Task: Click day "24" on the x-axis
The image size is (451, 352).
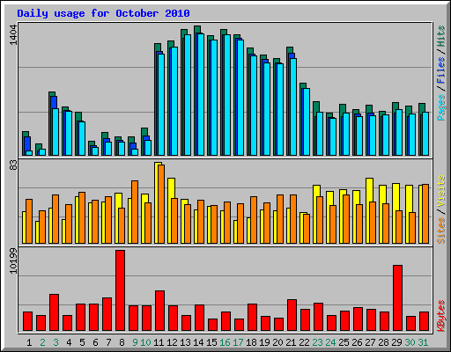Action: [x=330, y=342]
